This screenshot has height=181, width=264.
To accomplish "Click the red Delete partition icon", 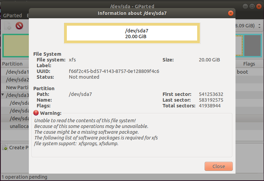I will pyautogui.click(x=19, y=26).
